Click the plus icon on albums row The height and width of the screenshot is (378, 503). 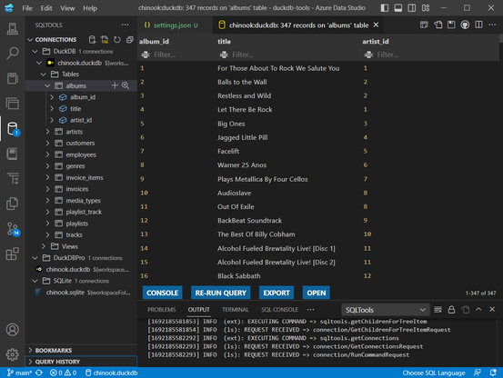(x=115, y=85)
